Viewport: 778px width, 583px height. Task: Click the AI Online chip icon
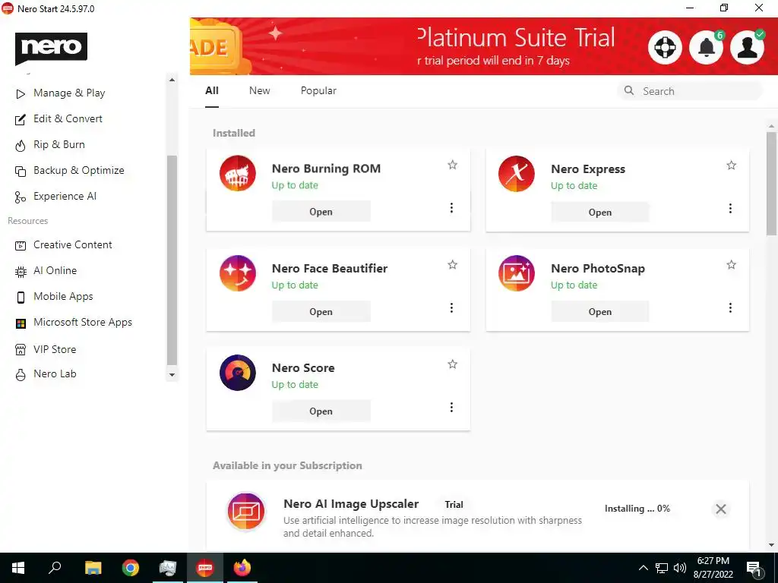[21, 271]
